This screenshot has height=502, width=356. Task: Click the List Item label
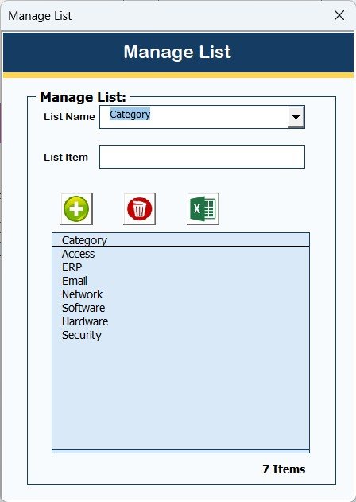pos(66,158)
